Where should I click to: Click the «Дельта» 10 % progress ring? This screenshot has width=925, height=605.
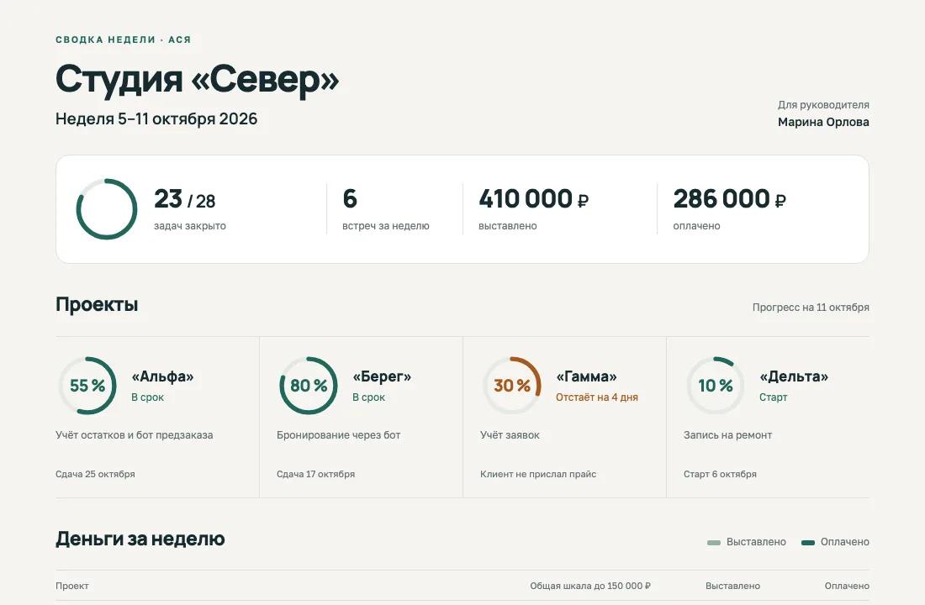[716, 386]
